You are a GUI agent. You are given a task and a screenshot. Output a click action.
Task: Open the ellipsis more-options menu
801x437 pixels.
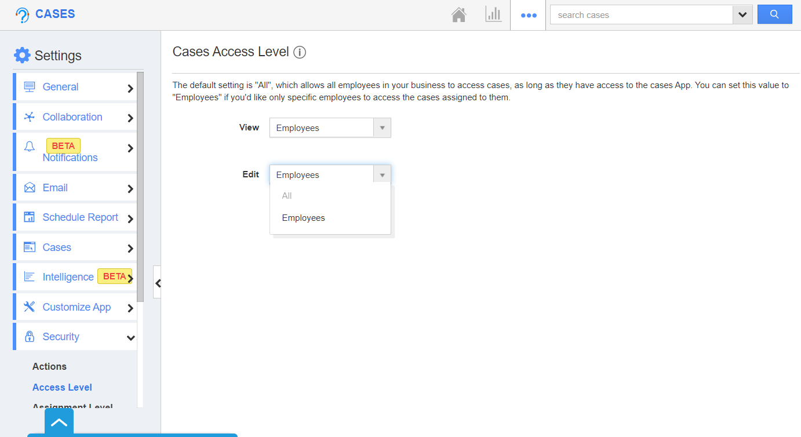(x=528, y=14)
